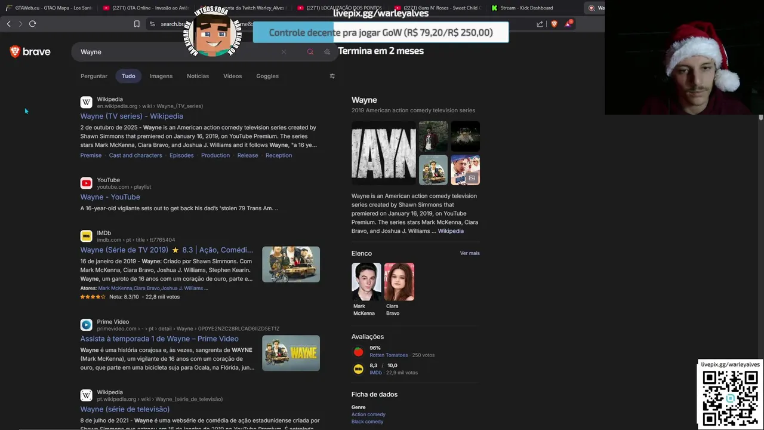764x430 pixels.
Task: Open the Black comedy genre link
Action: tap(367, 422)
